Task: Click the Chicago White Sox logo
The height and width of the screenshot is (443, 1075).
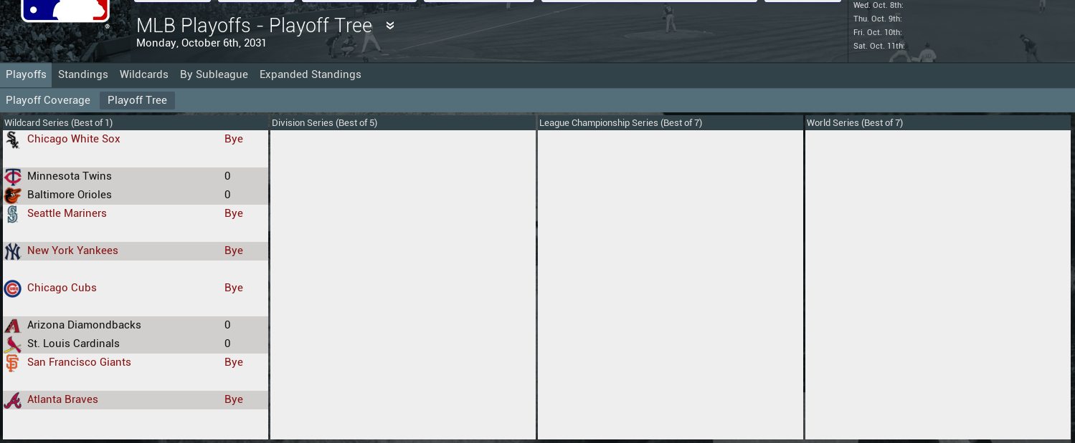Action: [x=12, y=140]
